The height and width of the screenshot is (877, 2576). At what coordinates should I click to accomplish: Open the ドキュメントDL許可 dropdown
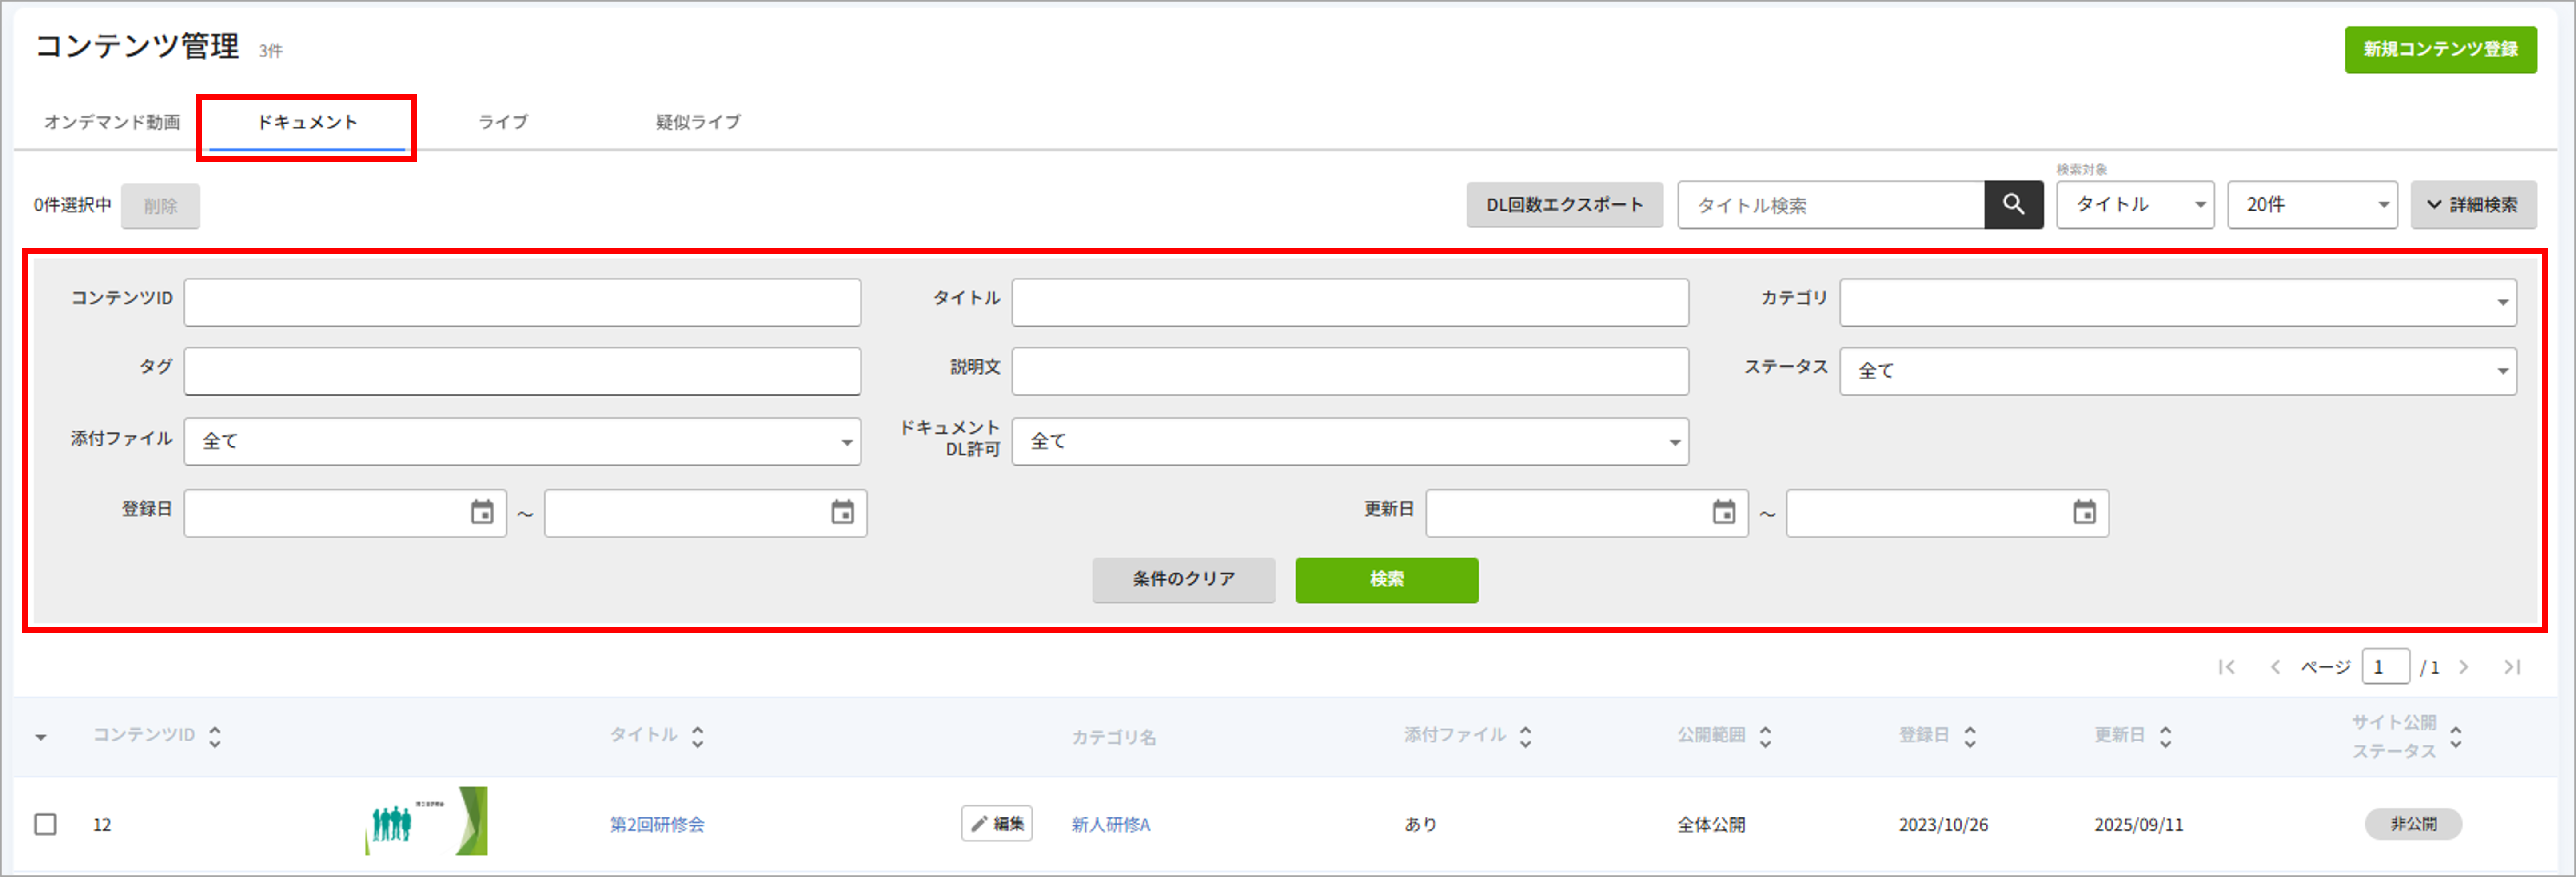coord(1350,441)
